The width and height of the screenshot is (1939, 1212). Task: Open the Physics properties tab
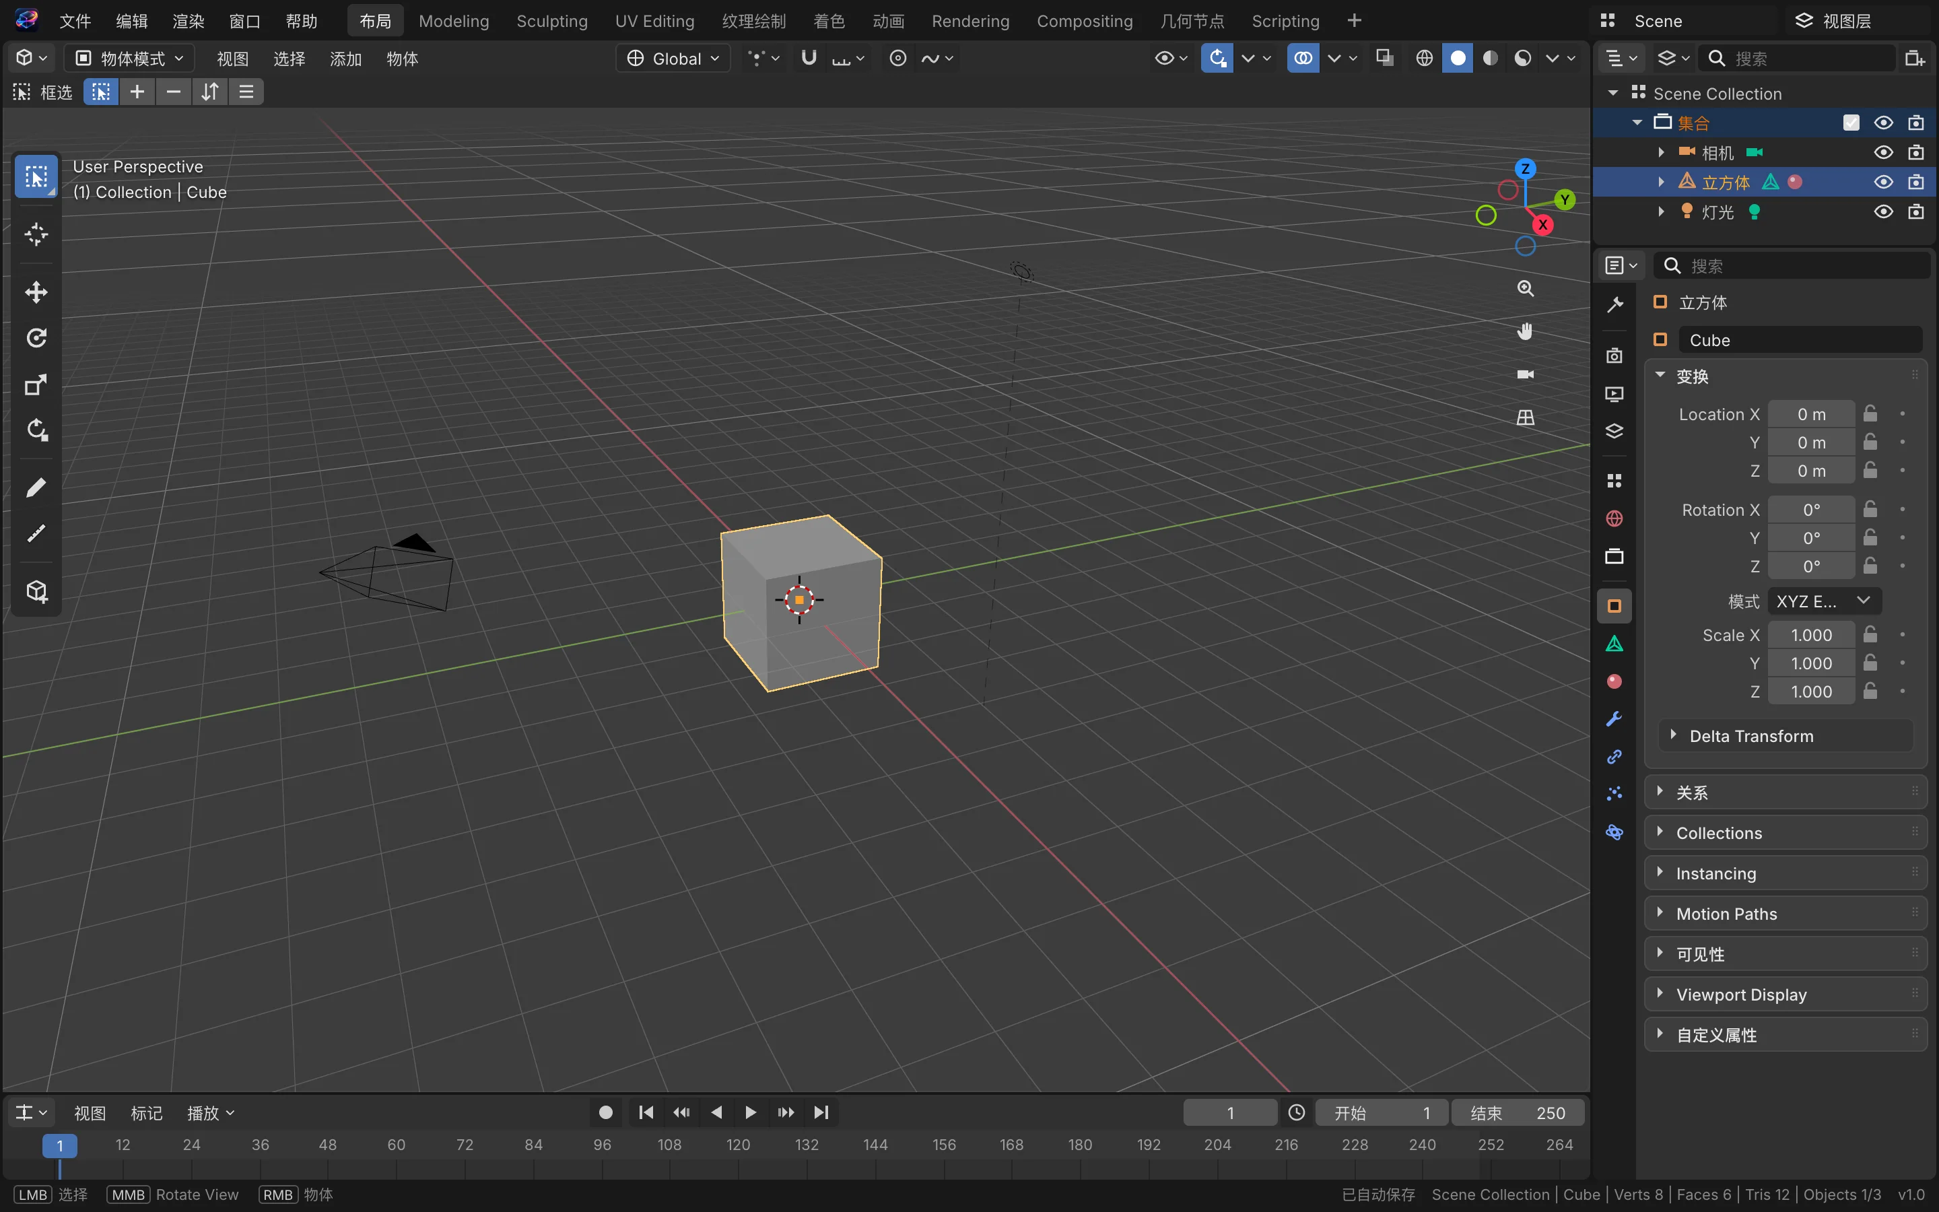click(x=1614, y=832)
